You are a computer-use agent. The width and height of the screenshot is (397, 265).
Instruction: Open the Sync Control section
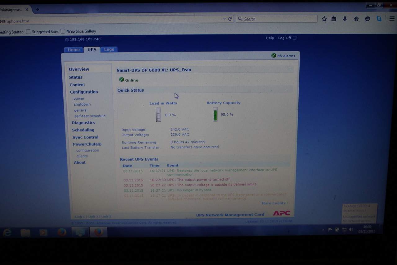85,137
